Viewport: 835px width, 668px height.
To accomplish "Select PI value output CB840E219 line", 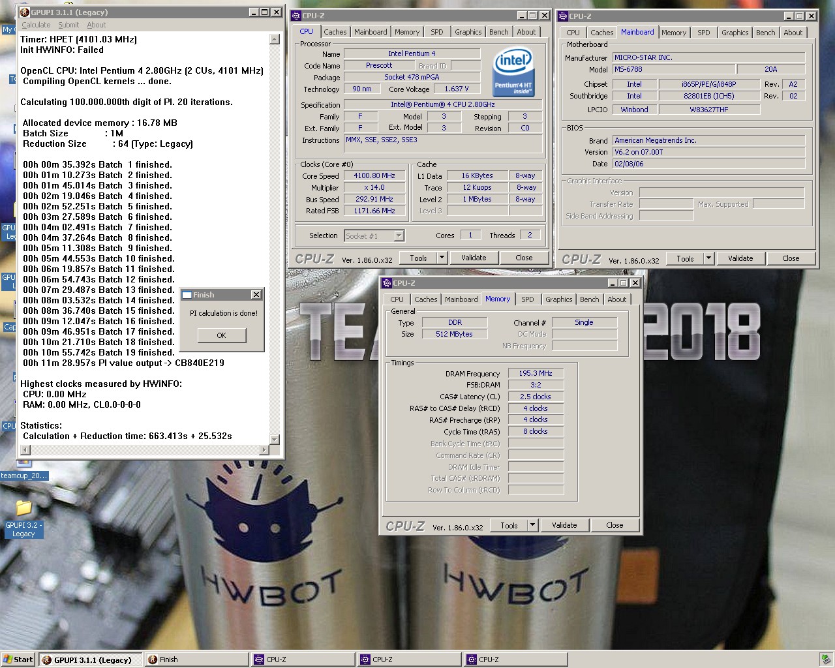I will [x=123, y=363].
